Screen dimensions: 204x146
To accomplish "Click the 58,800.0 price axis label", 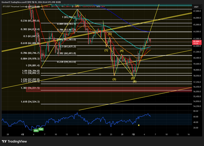I will 197,70.
